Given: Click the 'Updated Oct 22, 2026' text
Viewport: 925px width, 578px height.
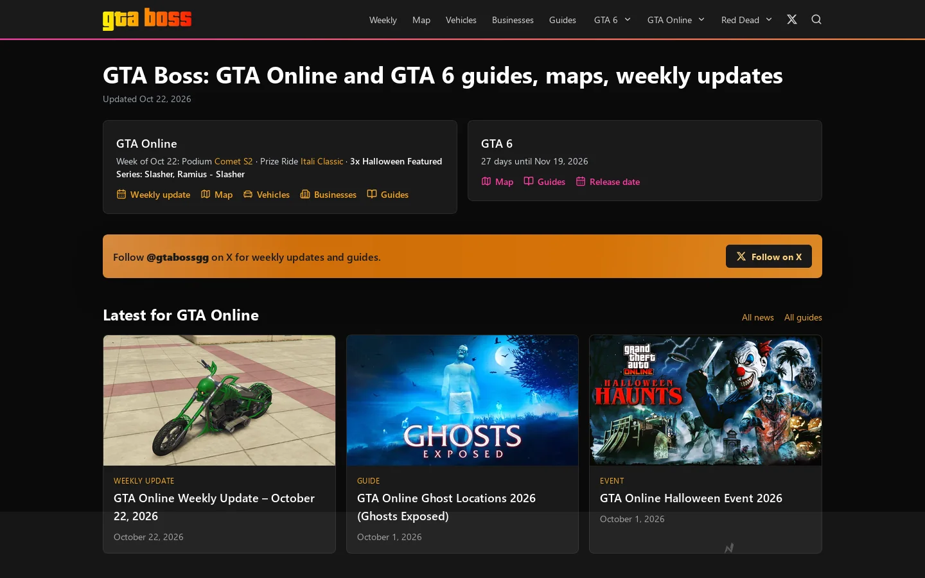Looking at the screenshot, I should [x=147, y=99].
